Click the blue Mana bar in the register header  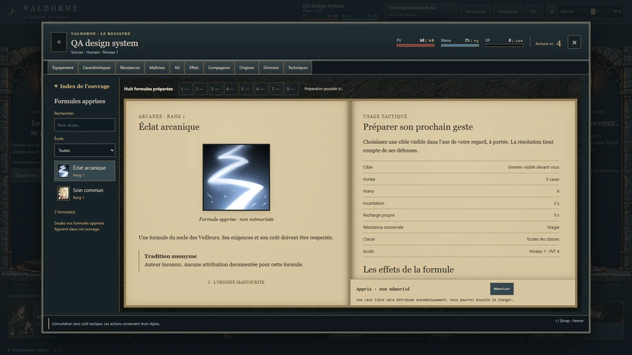coord(460,45)
